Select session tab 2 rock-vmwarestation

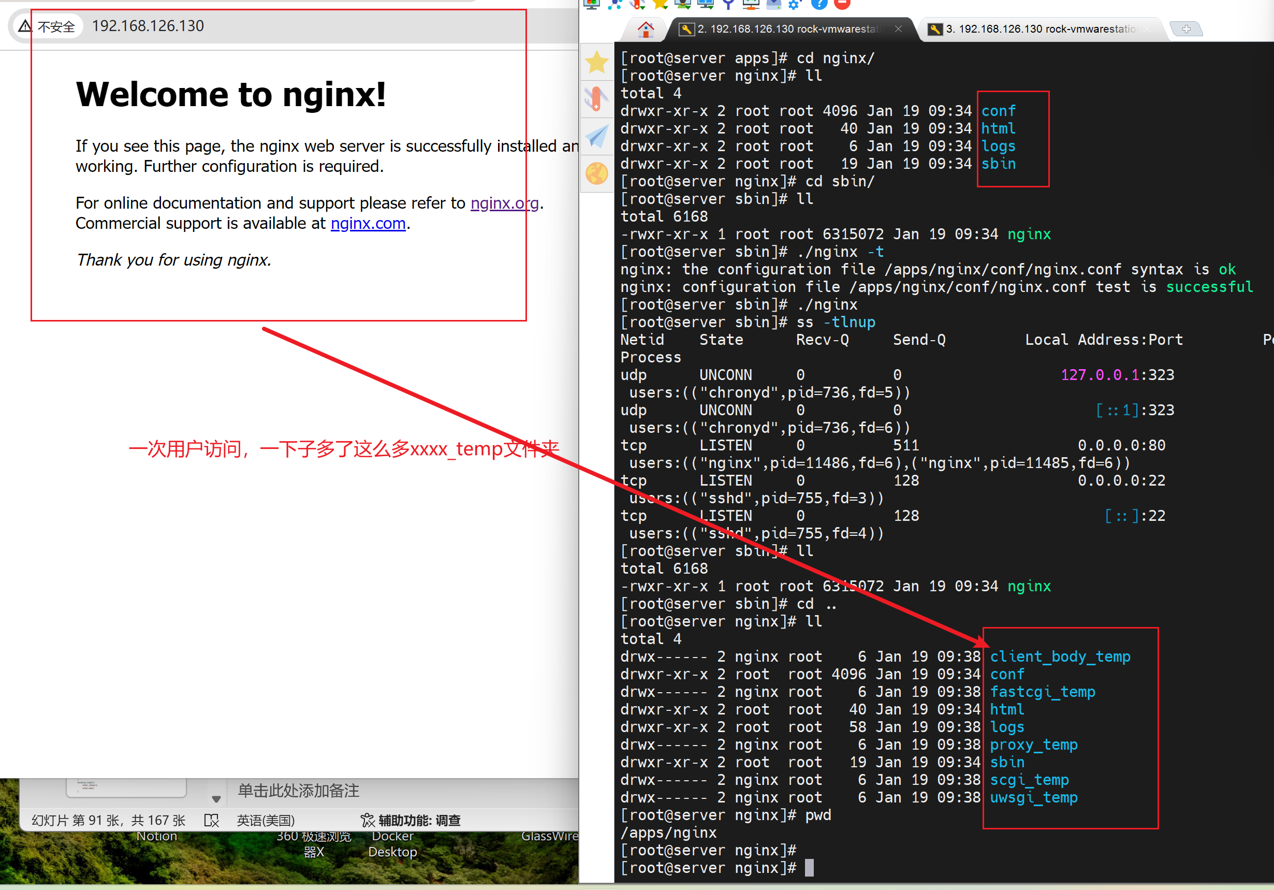coord(787,29)
